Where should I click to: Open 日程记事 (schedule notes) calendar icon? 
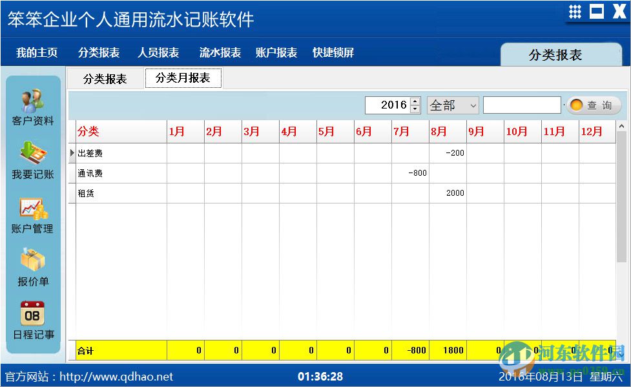[x=32, y=319]
